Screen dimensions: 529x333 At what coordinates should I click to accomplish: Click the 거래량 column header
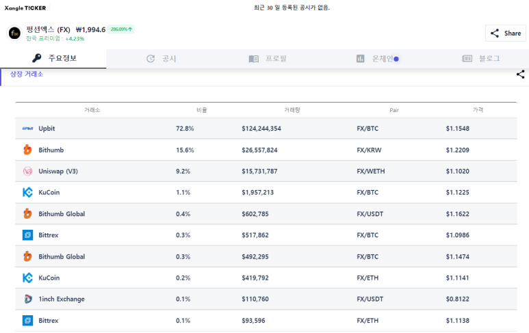pos(292,110)
